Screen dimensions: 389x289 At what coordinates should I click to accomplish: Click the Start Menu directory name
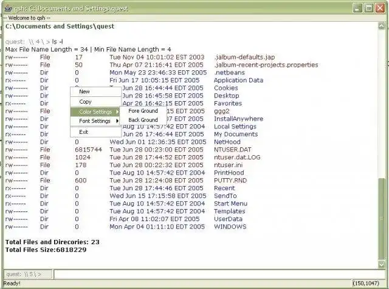(230, 204)
